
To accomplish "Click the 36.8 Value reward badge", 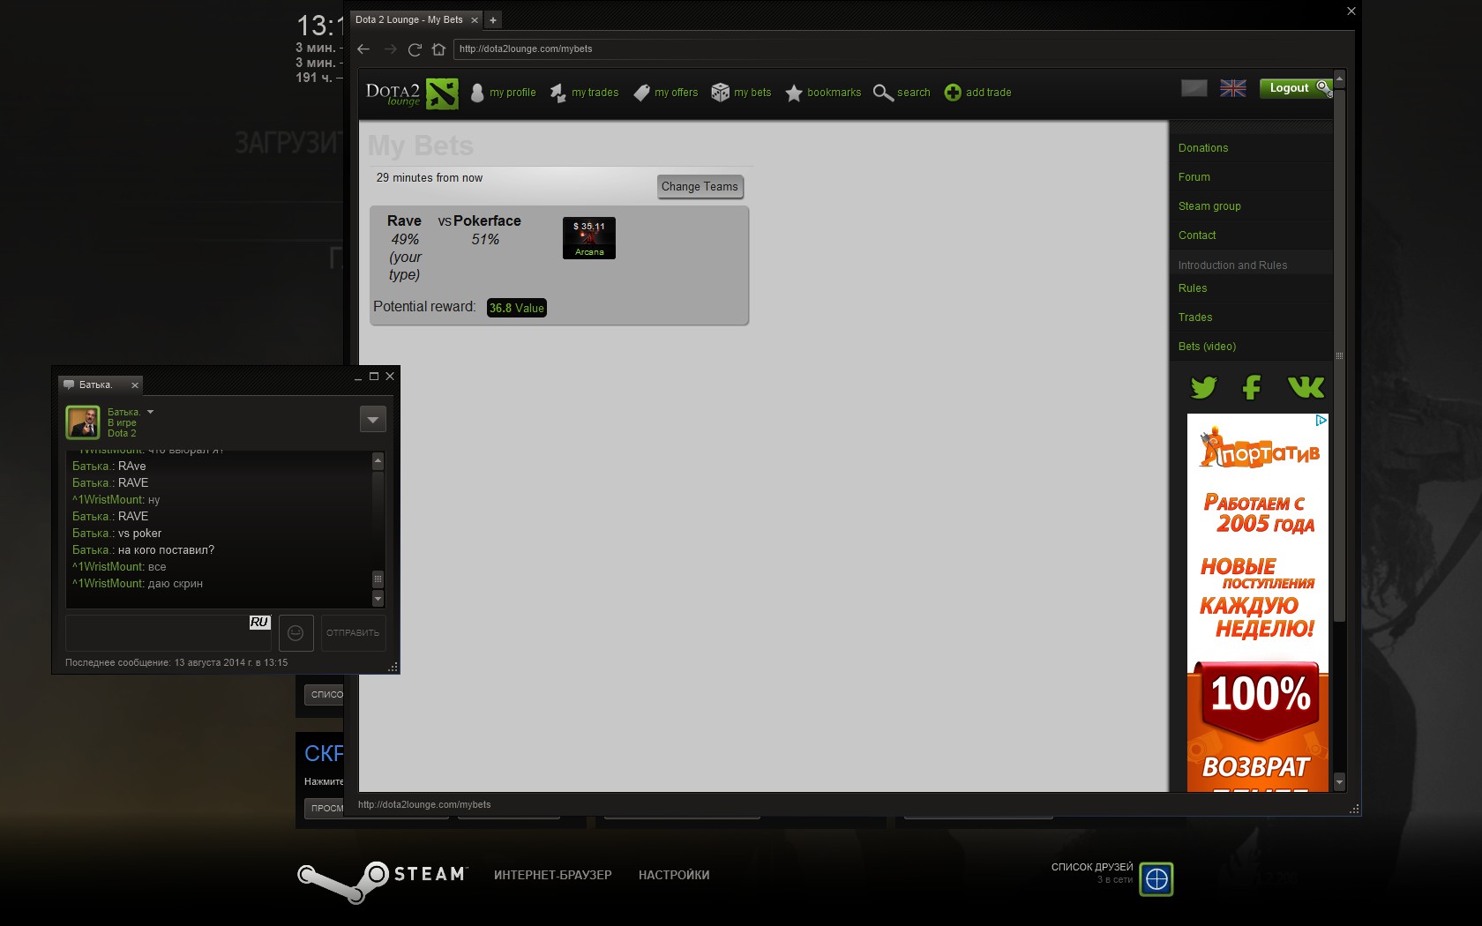I will (x=517, y=308).
